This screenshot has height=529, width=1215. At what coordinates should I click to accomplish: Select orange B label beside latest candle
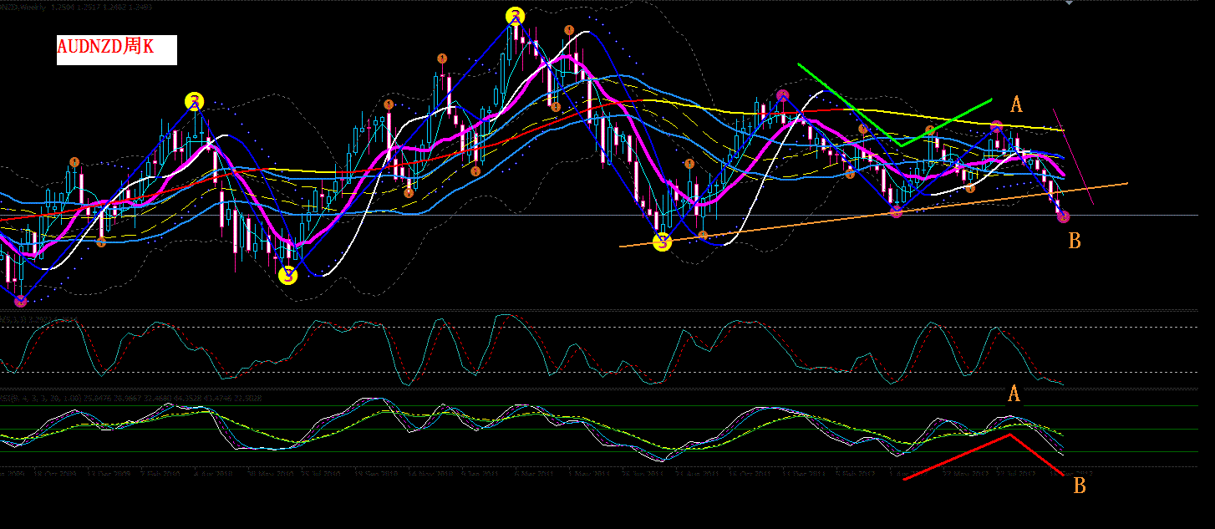pyautogui.click(x=1075, y=241)
